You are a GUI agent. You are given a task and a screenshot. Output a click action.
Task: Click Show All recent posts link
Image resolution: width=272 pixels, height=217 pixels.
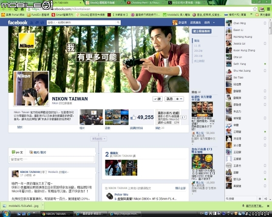[180, 188]
